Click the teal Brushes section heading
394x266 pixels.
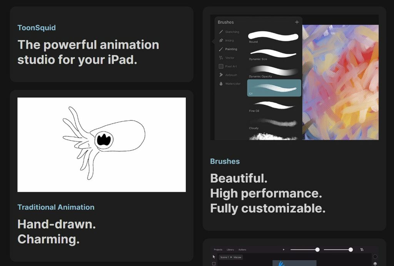[225, 161]
